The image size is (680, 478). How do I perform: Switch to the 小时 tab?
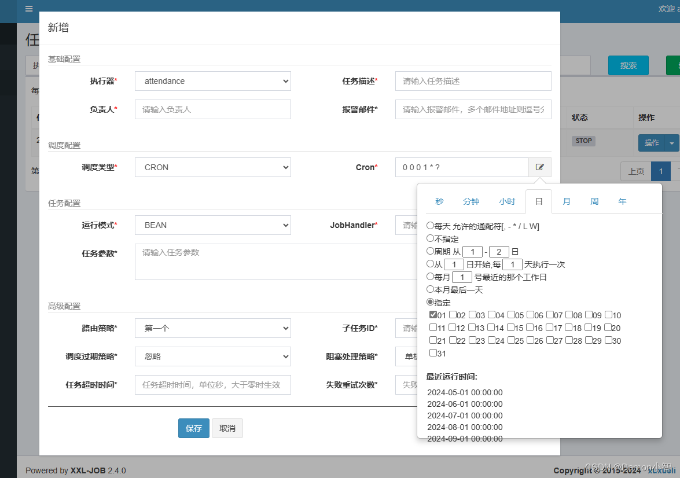pyautogui.click(x=507, y=201)
